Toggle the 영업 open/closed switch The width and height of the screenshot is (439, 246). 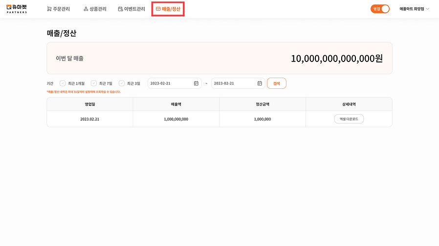380,9
